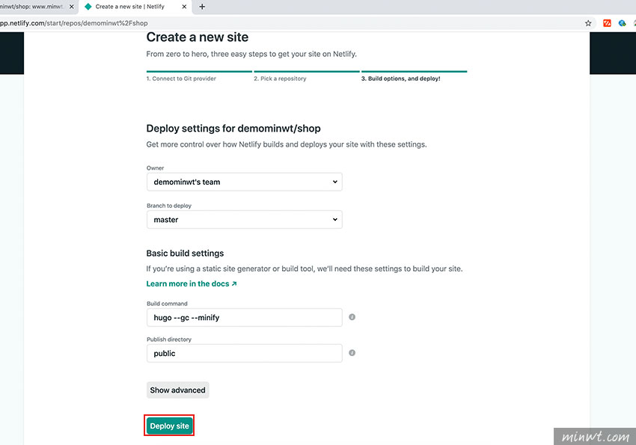Click the browser address bar URL
This screenshot has width=636, height=445.
click(74, 23)
